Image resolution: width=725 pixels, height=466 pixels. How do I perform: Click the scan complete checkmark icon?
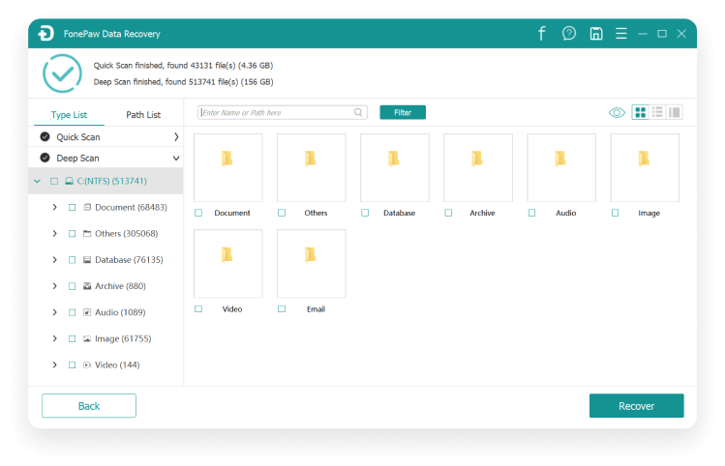click(62, 73)
